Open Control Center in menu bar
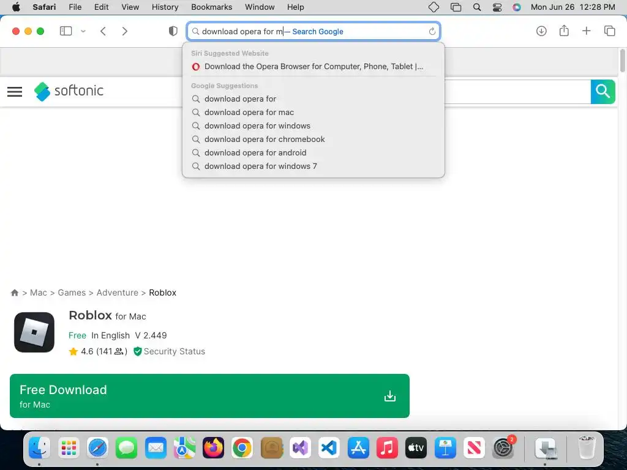627x470 pixels. [x=497, y=7]
